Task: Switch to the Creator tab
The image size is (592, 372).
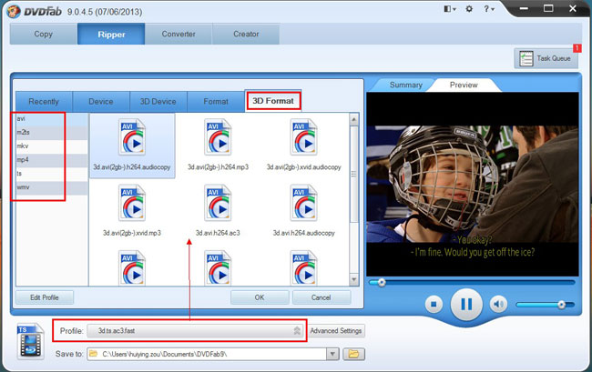Action: click(x=246, y=34)
